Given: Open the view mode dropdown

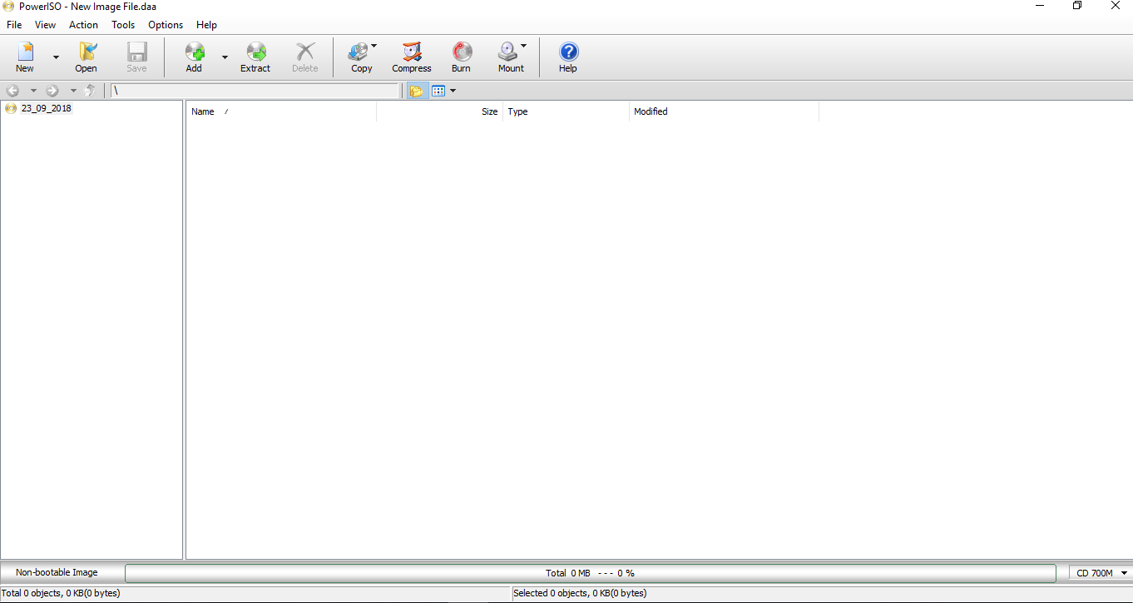Looking at the screenshot, I should (453, 90).
